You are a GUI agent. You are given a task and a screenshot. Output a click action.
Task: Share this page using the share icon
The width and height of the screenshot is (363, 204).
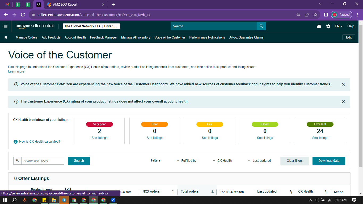(307, 15)
